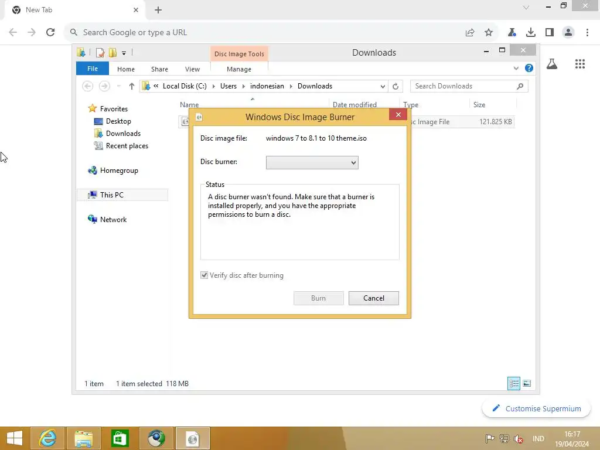Viewport: 600px width, 450px height.
Task: Click the browser forward arrow
Action: [x=32, y=33]
